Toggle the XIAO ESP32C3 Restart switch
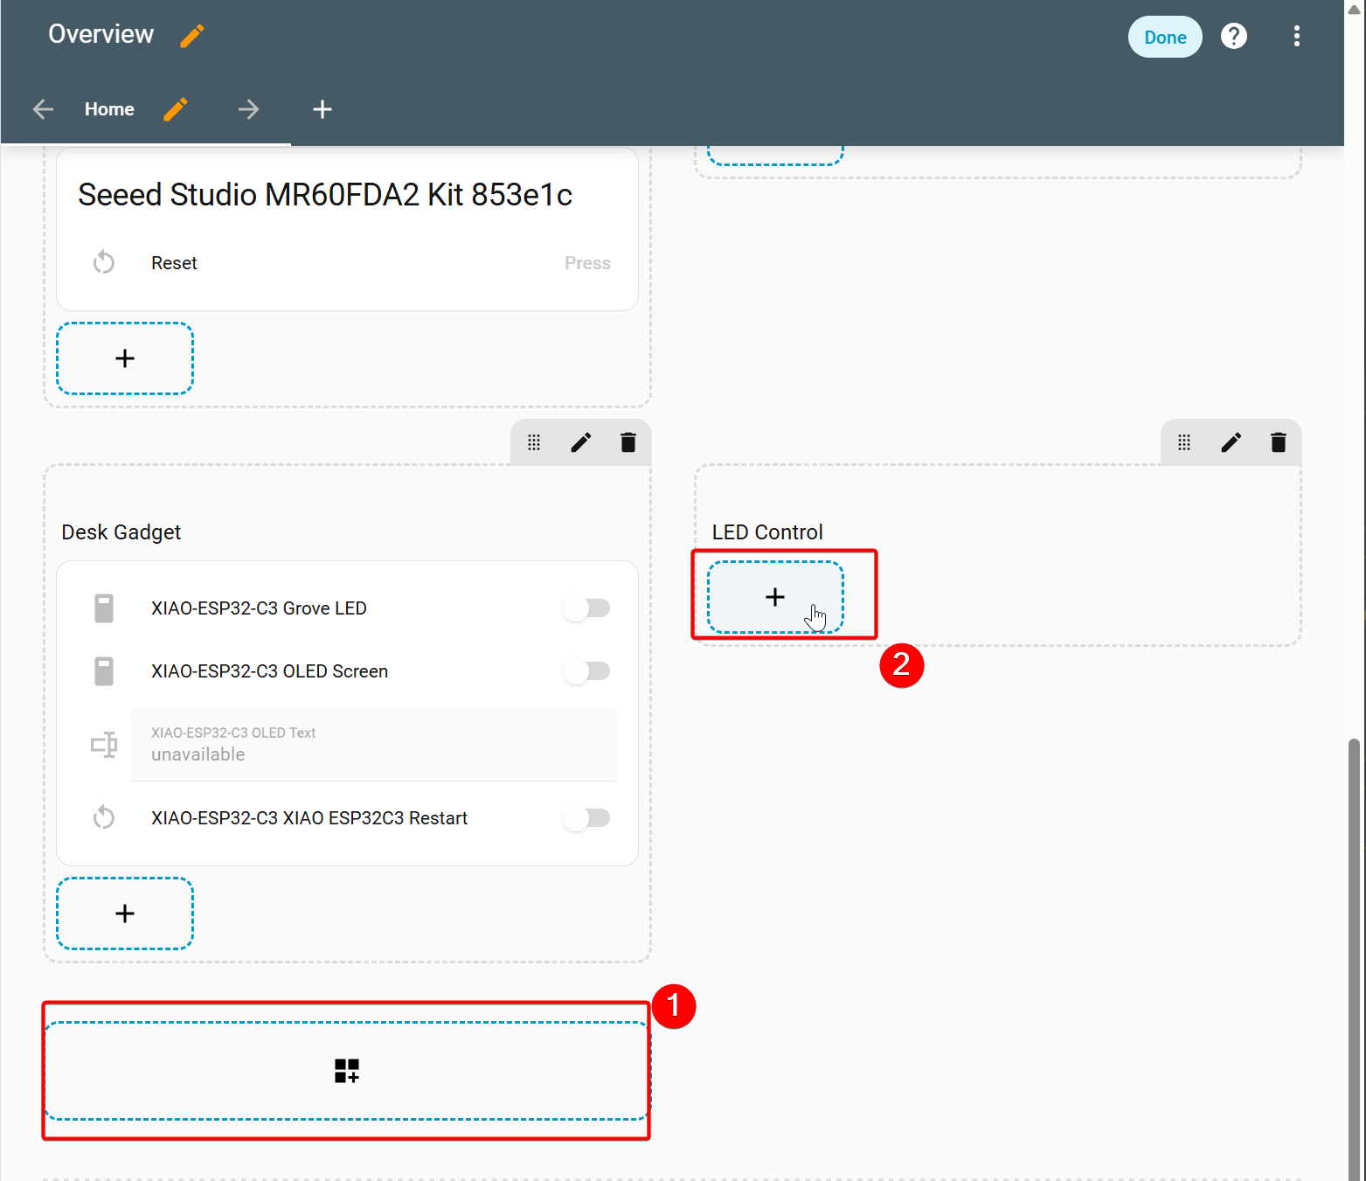 (x=586, y=818)
